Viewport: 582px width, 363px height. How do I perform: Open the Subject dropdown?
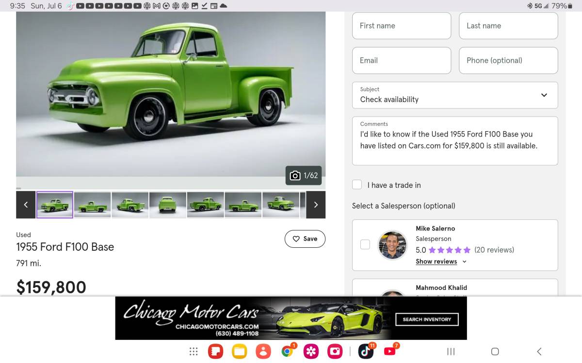click(455, 95)
